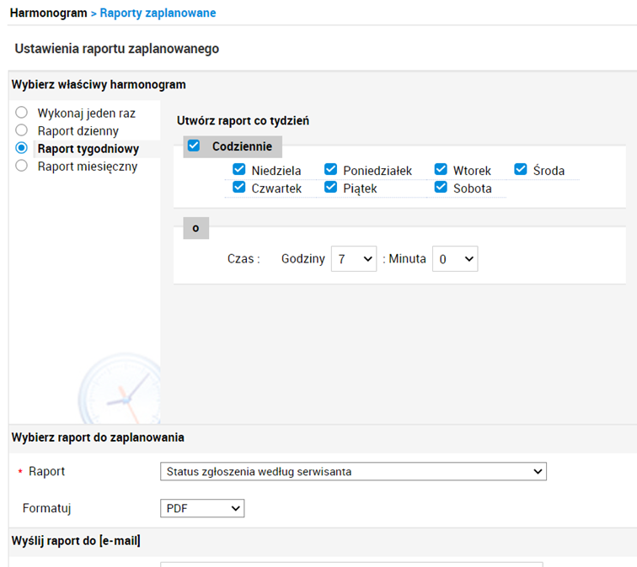Click the 'Harmonogram' breadcrumb item
637x567 pixels.
(48, 13)
